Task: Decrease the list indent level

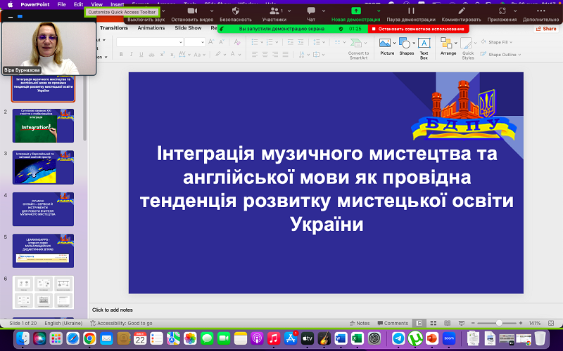Action: tap(290, 42)
